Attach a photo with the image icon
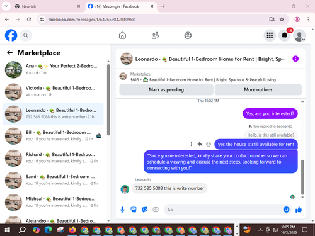This screenshot has height=236, width=315. pos(134,210)
